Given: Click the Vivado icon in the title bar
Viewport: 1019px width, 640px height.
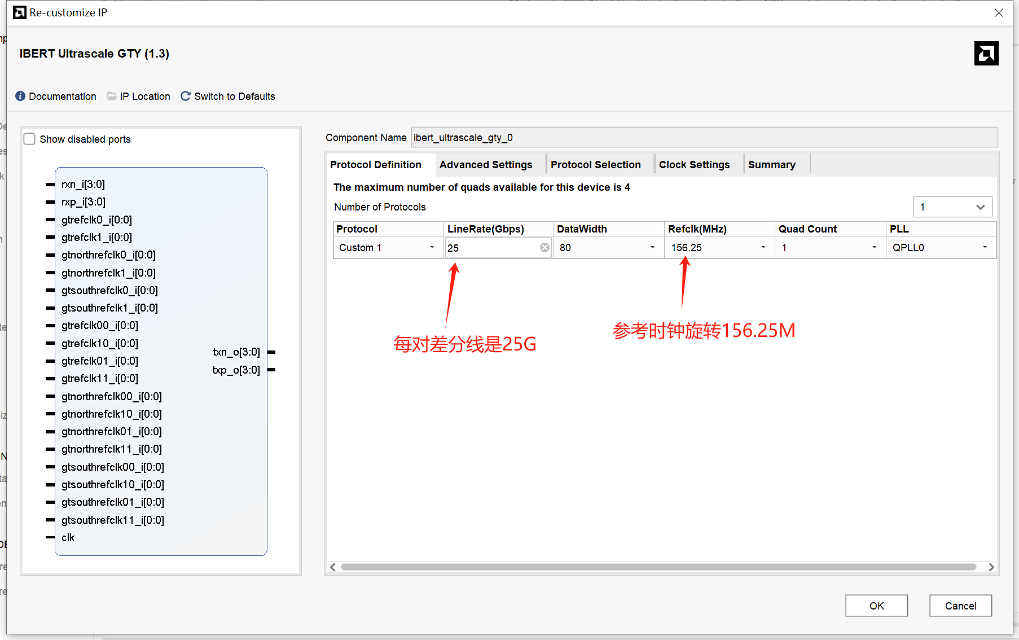Looking at the screenshot, I should pos(20,12).
